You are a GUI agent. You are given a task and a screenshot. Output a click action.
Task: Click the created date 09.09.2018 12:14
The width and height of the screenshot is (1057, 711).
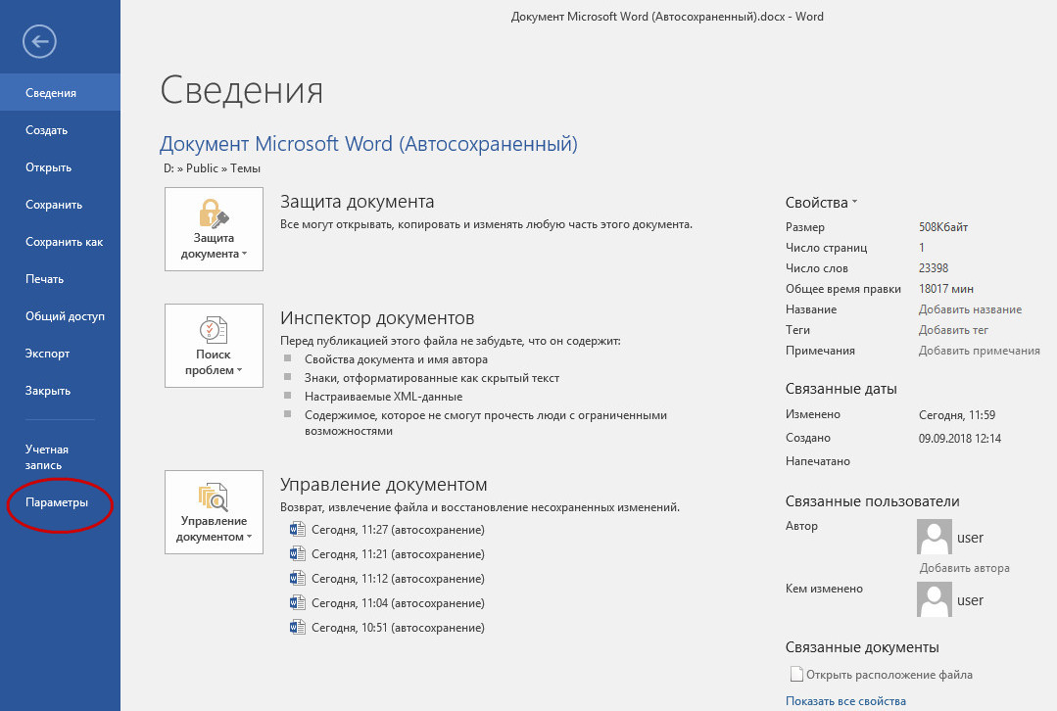pos(960,438)
